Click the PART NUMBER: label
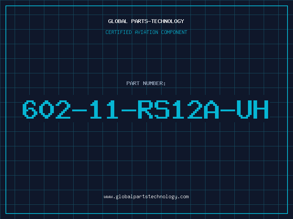The image size is (293, 219). tap(146, 83)
